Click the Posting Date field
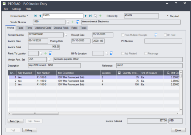 point(81,41)
